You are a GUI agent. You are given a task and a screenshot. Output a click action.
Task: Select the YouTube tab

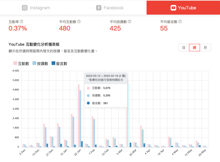[x=183, y=8]
